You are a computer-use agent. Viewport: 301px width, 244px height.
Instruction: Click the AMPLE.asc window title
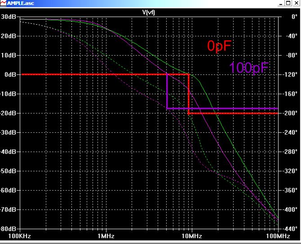tap(20, 3)
